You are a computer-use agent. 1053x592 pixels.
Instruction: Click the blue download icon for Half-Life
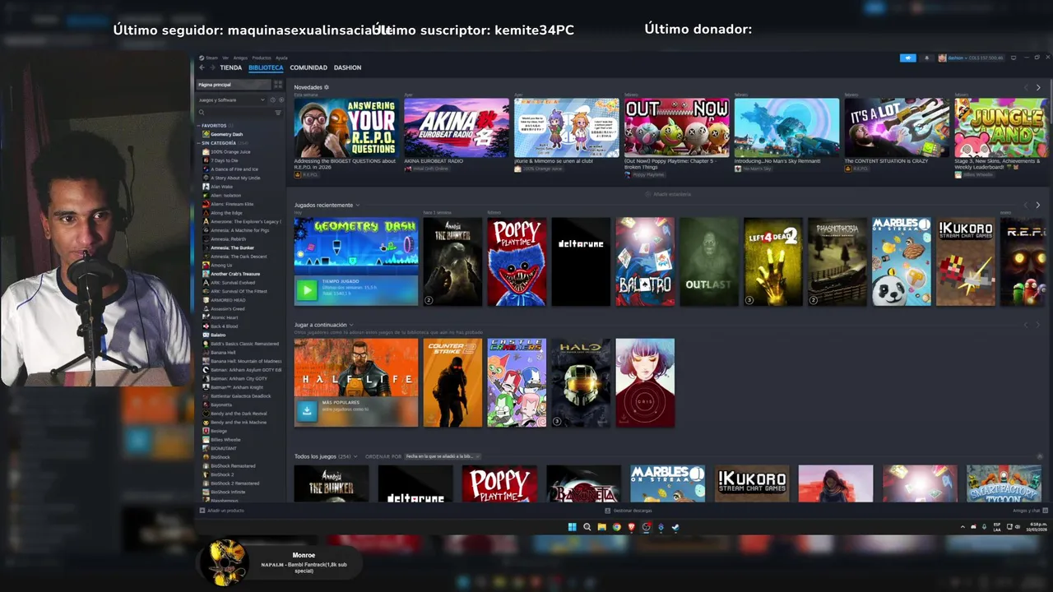click(307, 410)
